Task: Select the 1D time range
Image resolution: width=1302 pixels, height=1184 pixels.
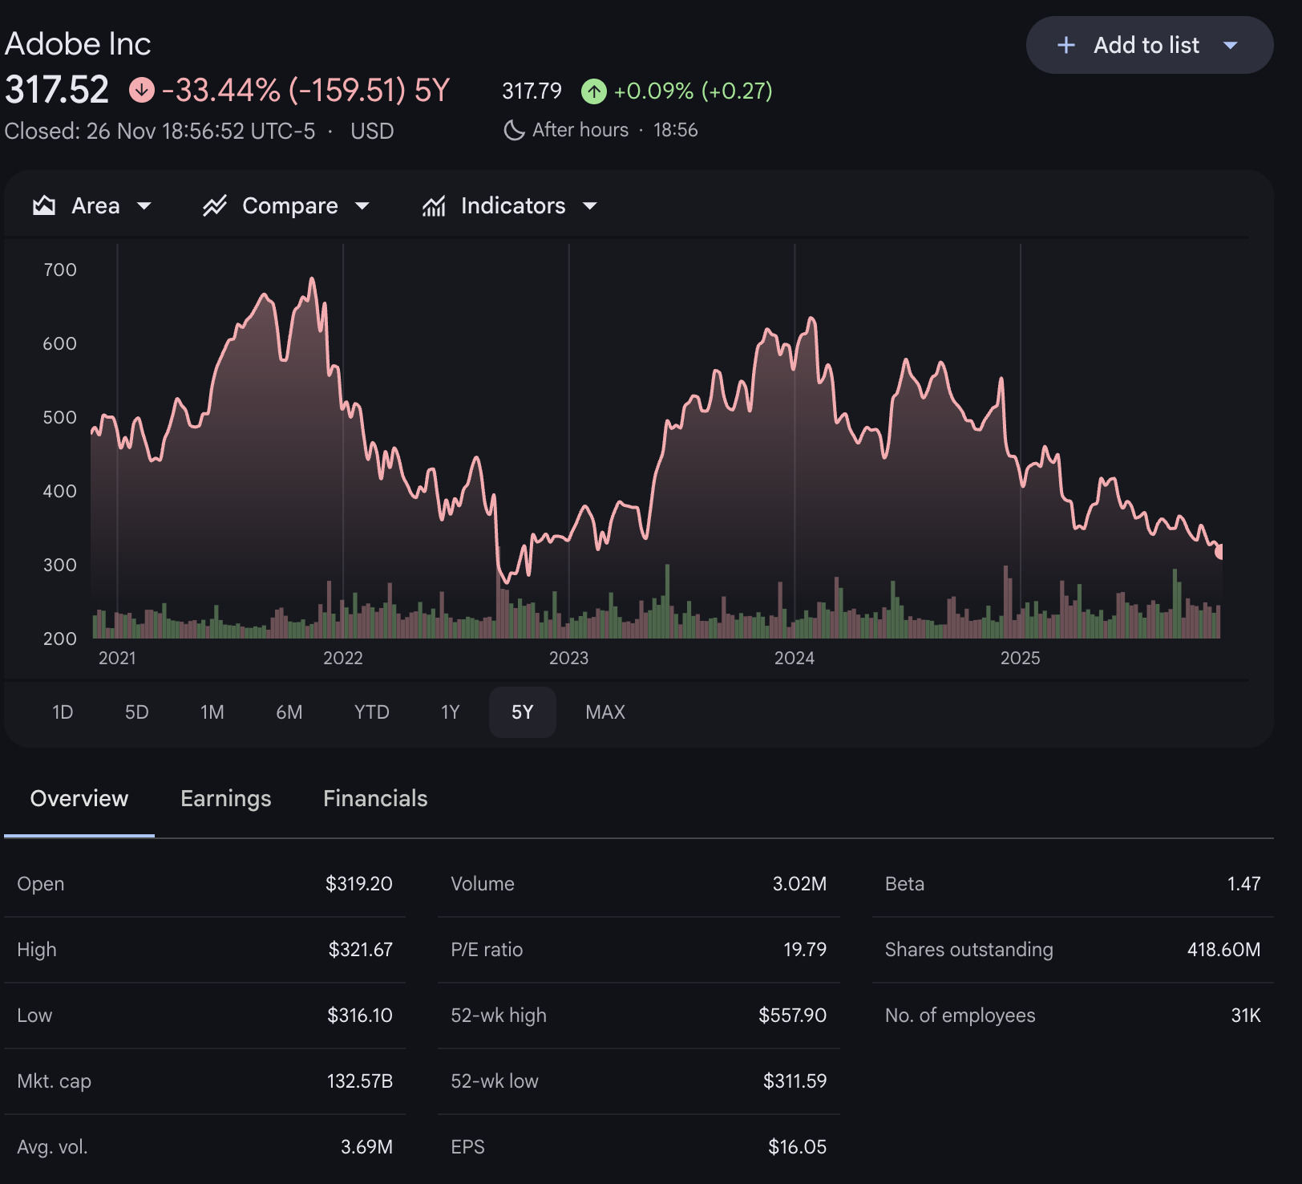Action: pos(63,712)
